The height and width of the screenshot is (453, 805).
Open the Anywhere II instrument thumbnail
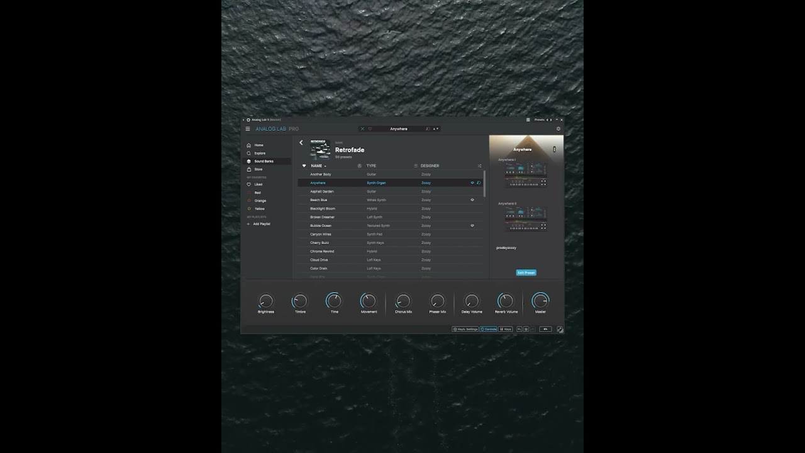tap(526, 219)
